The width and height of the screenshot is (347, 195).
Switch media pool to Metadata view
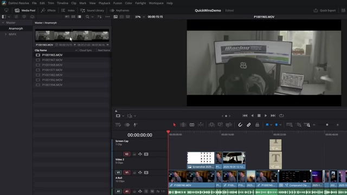(67, 17)
